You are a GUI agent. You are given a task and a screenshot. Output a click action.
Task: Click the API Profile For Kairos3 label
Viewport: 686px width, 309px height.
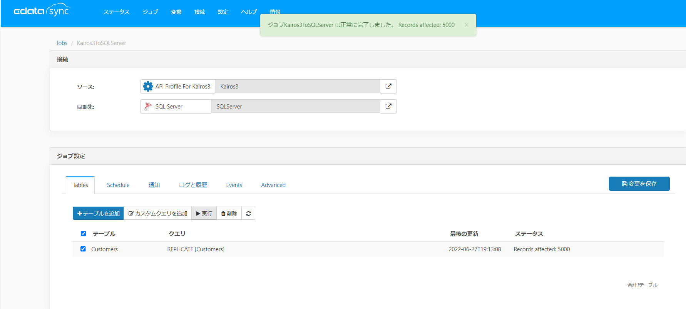[x=183, y=87]
